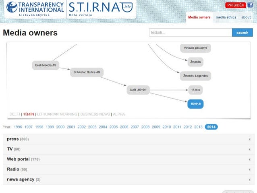
Task: Click the arrow on Web portal row
Action: (x=249, y=160)
